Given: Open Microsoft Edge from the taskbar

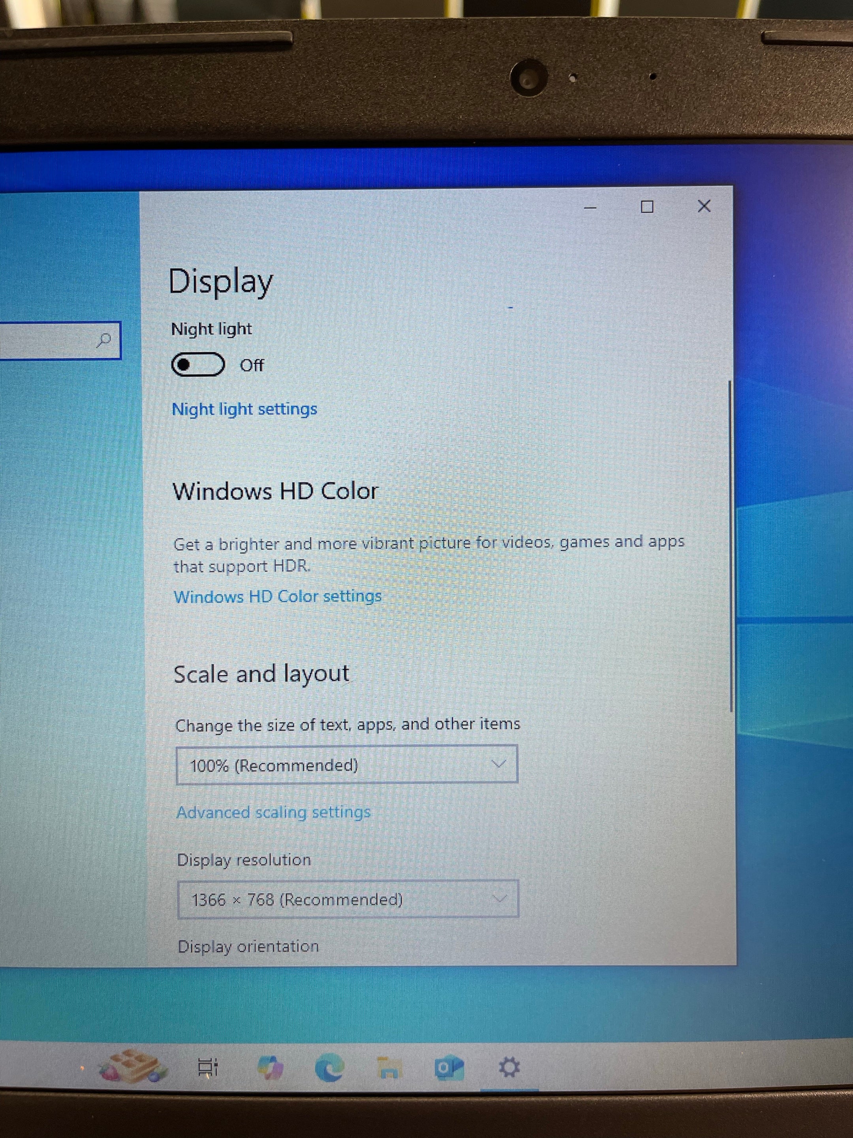Looking at the screenshot, I should 330,1067.
